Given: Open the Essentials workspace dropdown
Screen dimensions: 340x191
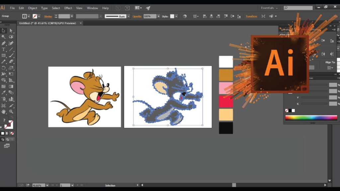Looking at the screenshot, I should click(269, 8).
